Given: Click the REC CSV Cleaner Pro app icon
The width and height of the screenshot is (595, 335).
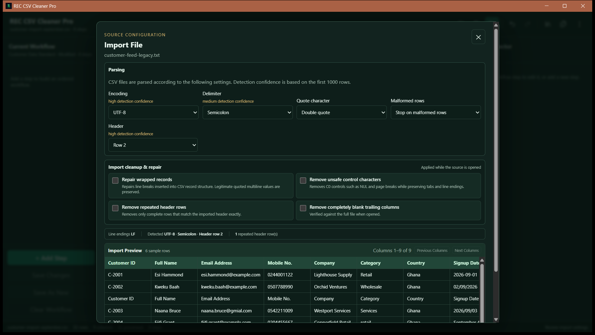Looking at the screenshot, I should [9, 6].
